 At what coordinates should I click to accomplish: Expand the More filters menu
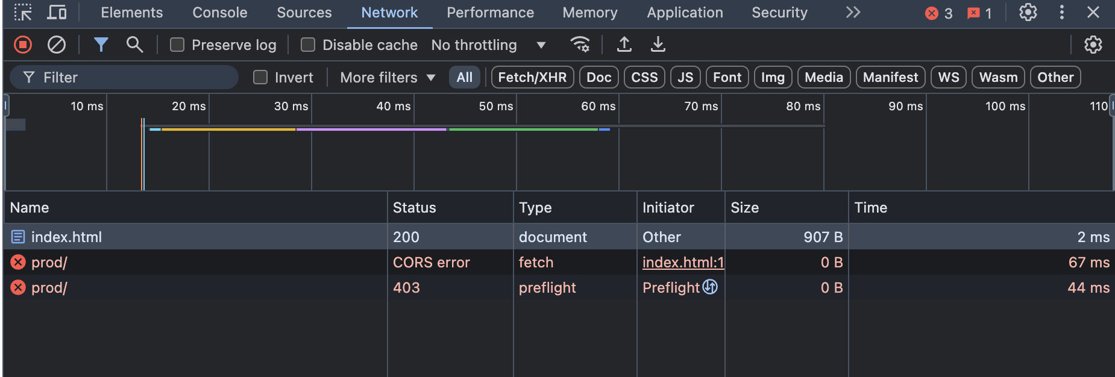[x=387, y=77]
